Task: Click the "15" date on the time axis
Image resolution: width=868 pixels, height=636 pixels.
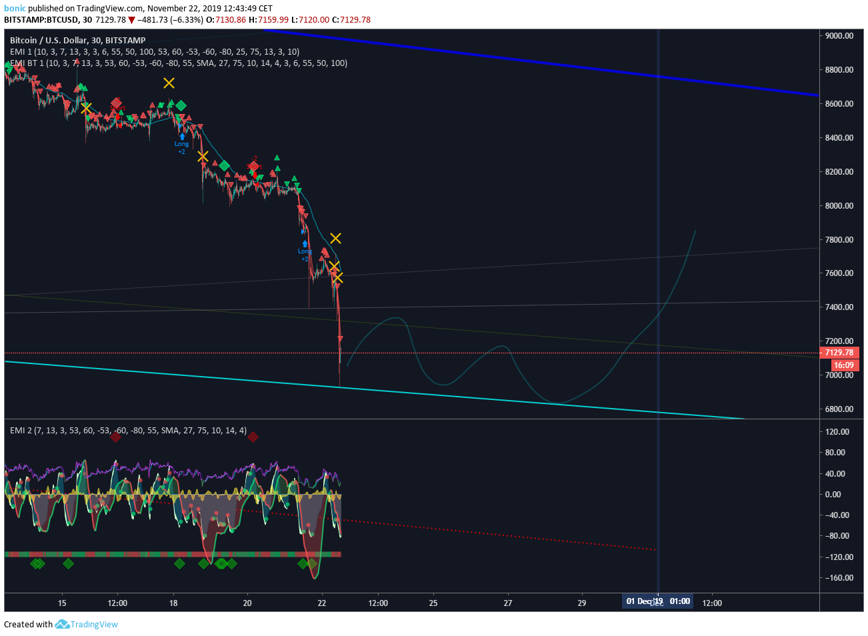Action: pos(62,603)
